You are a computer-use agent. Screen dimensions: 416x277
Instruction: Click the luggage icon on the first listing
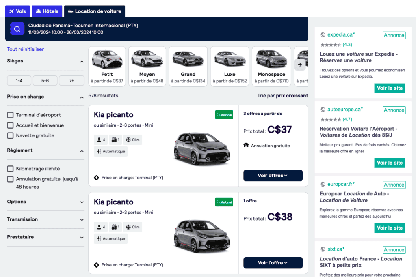coord(115,140)
